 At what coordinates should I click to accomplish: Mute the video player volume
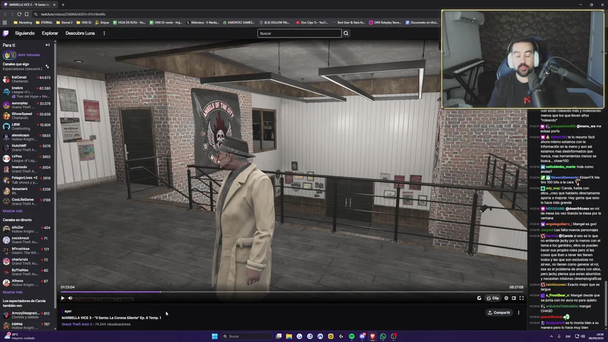pyautogui.click(x=70, y=298)
